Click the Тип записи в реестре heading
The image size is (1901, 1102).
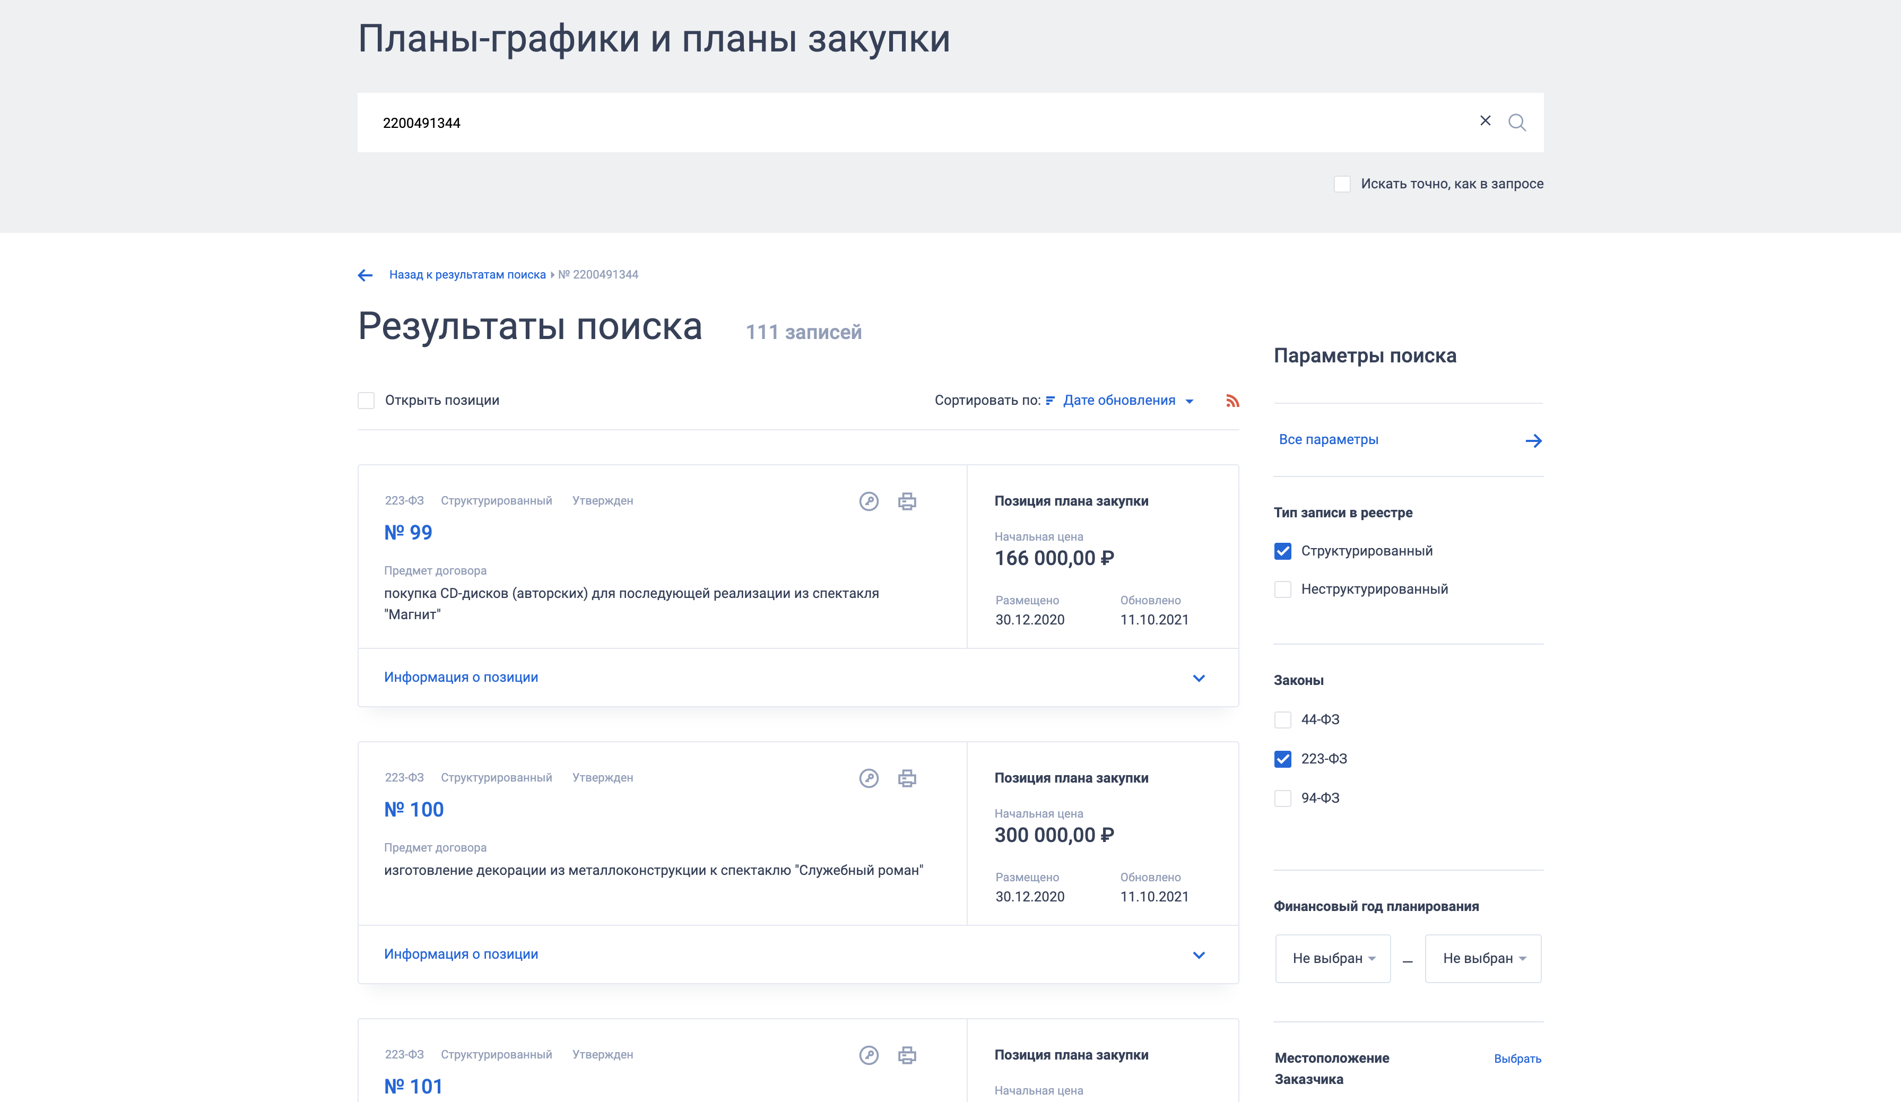tap(1343, 513)
